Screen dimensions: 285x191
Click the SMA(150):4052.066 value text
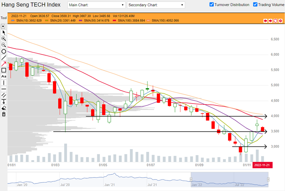tap(165, 21)
